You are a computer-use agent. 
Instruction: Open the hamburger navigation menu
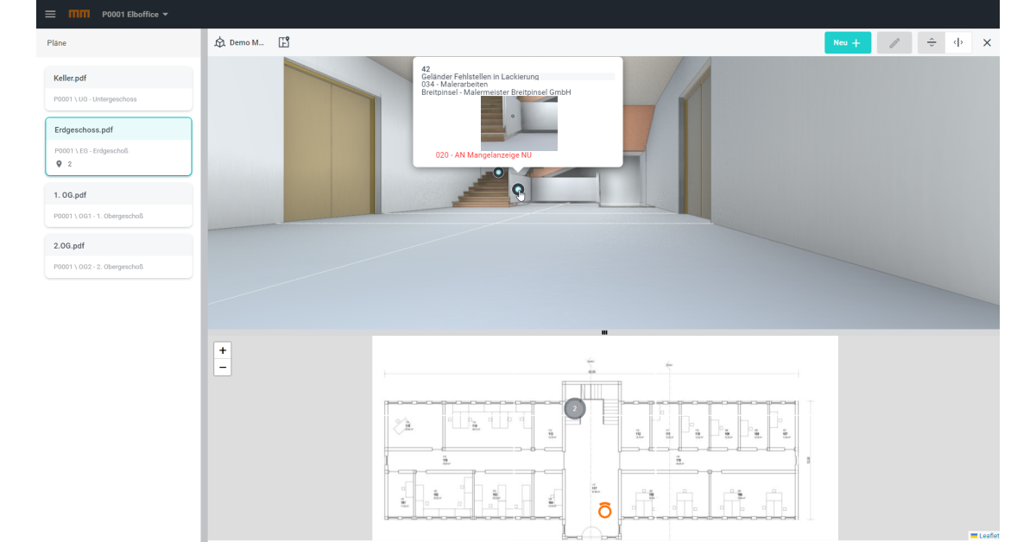tap(50, 15)
